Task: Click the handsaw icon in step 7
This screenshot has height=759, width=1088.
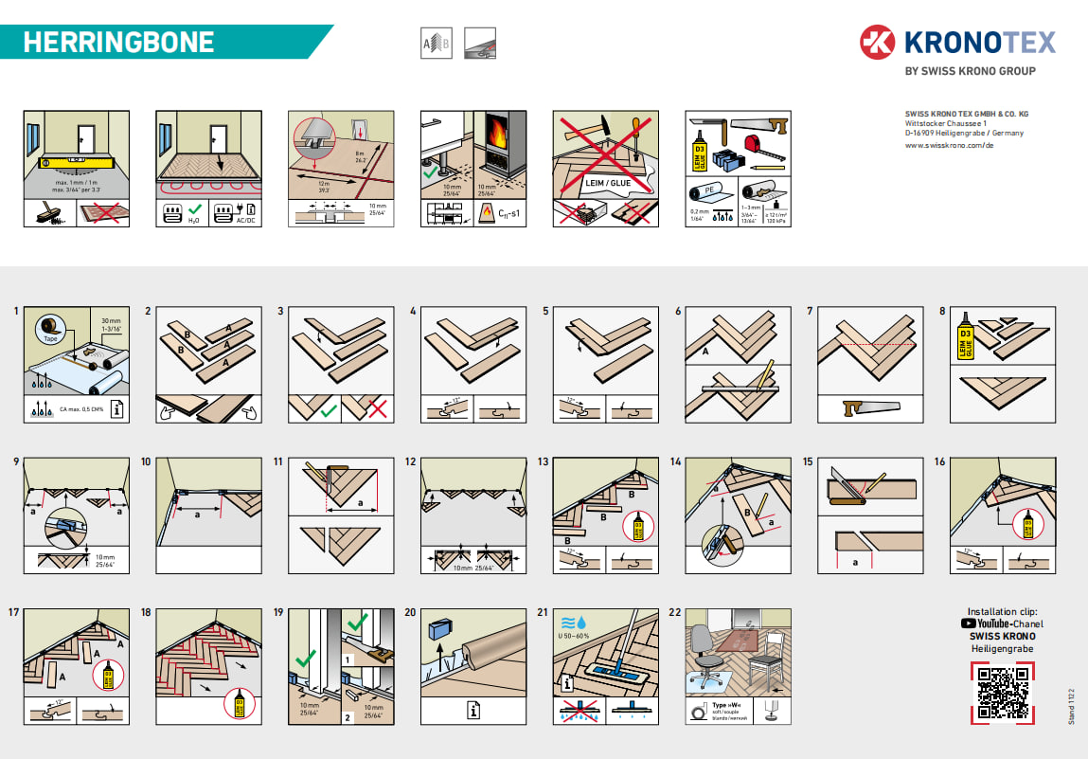Action: [x=871, y=409]
